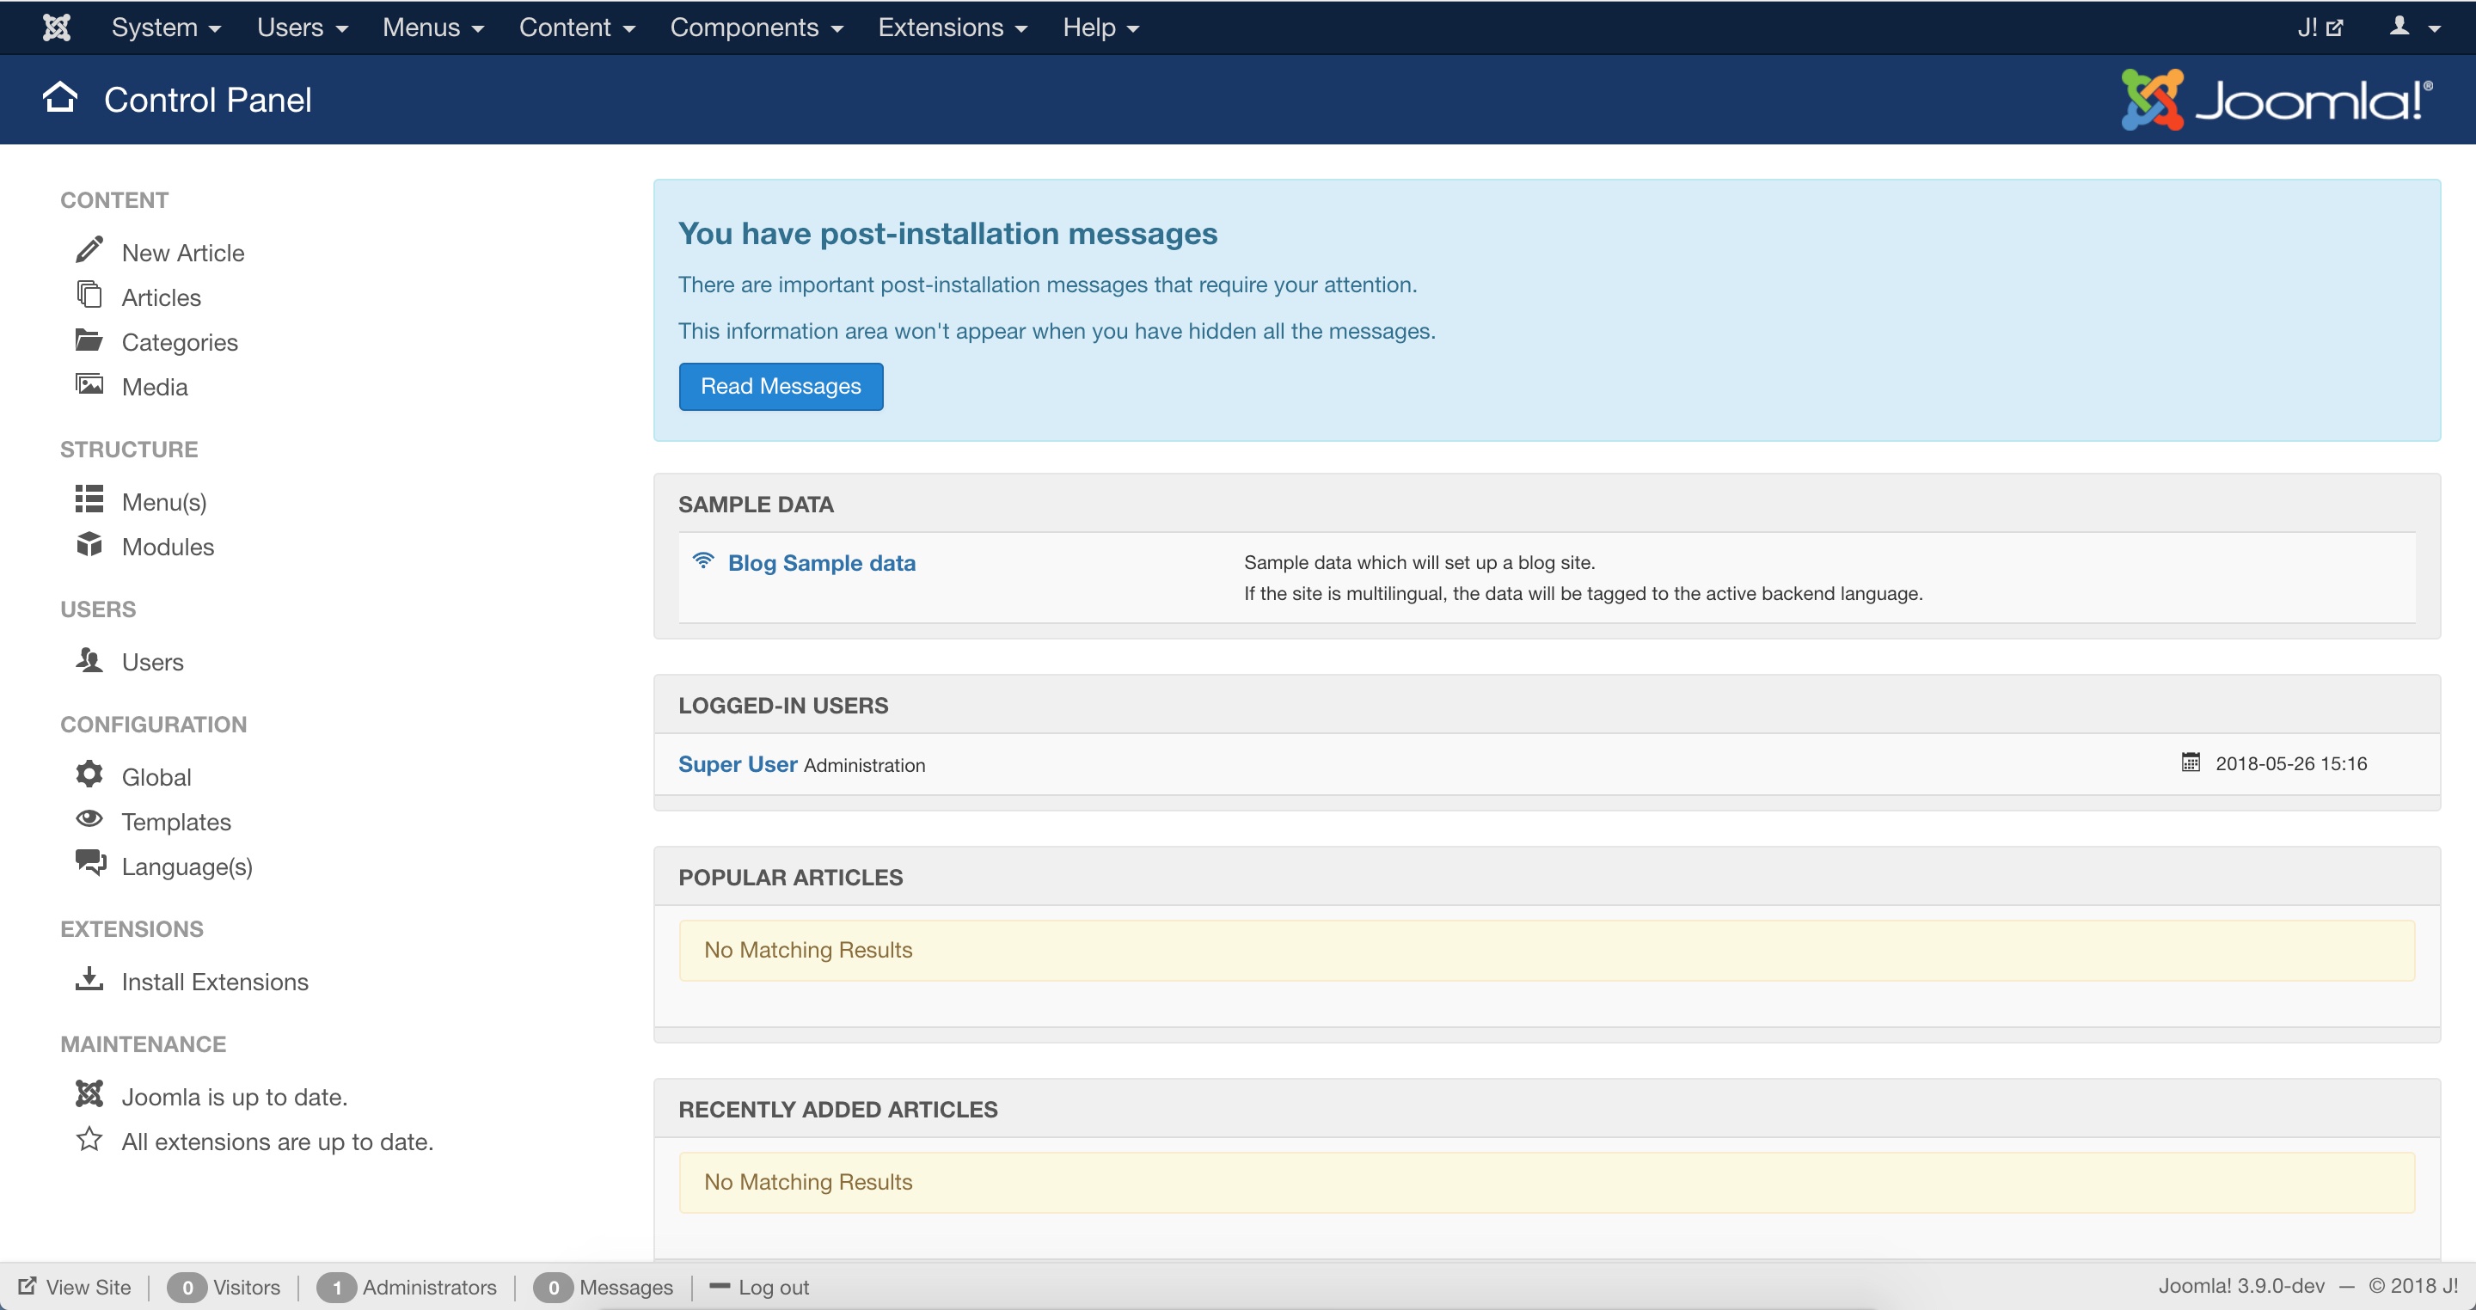Click the Language(s) speech bubbles icon
The image size is (2476, 1310).
[x=90, y=863]
